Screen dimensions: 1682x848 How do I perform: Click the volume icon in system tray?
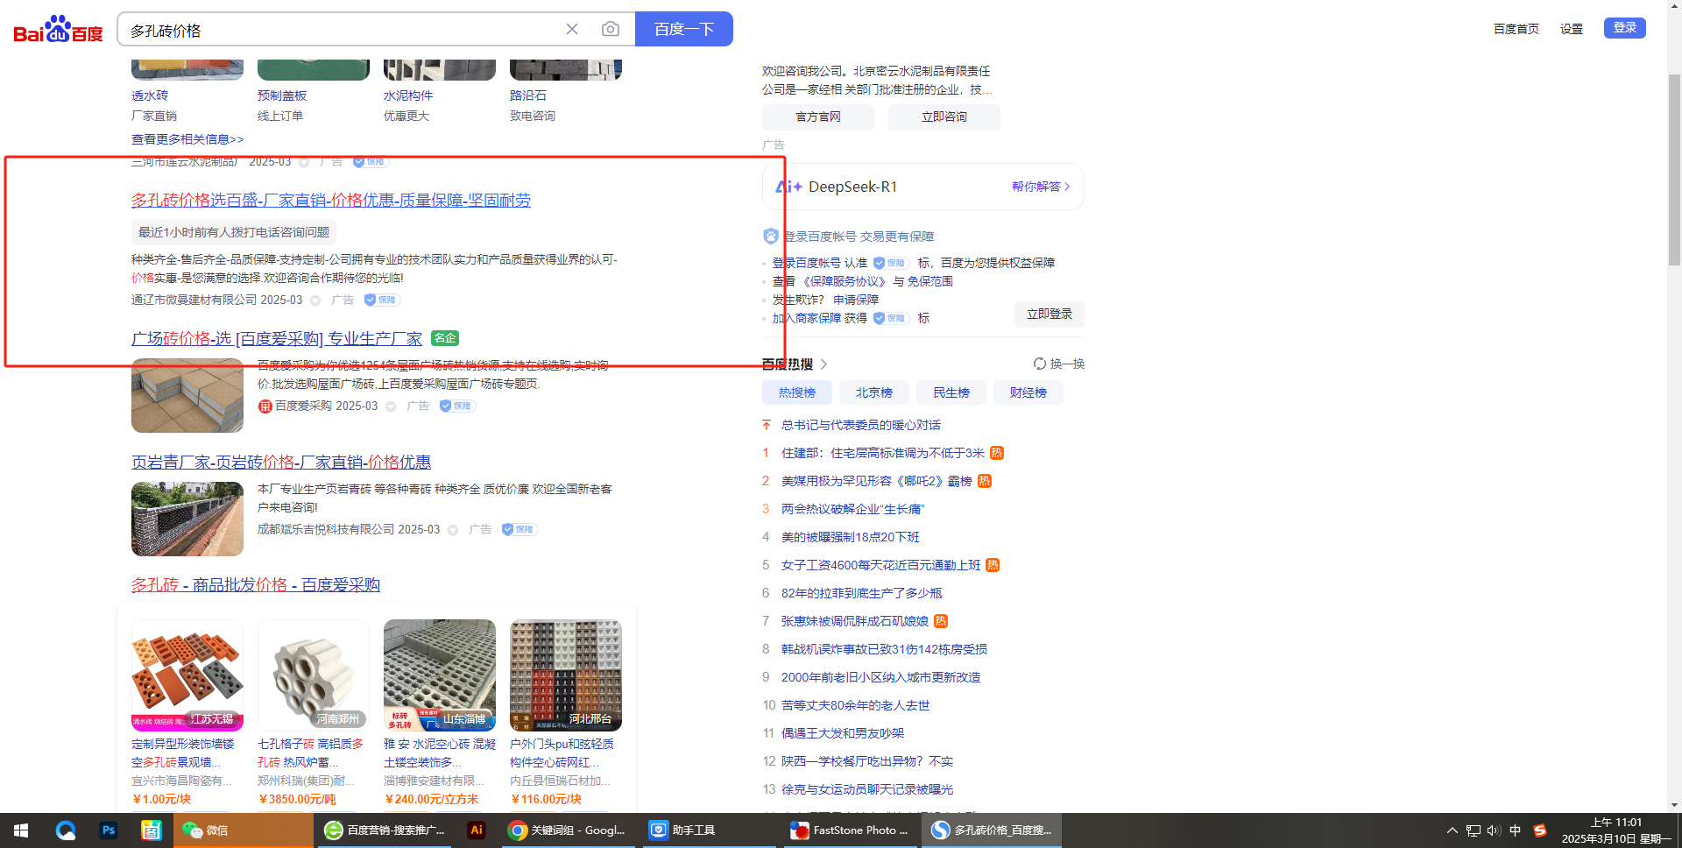point(1493,830)
